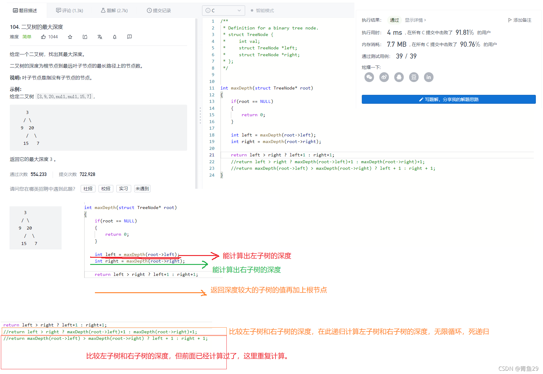Click the 写题解，分享我的解题思路 button
The height and width of the screenshot is (374, 543).
(x=448, y=99)
